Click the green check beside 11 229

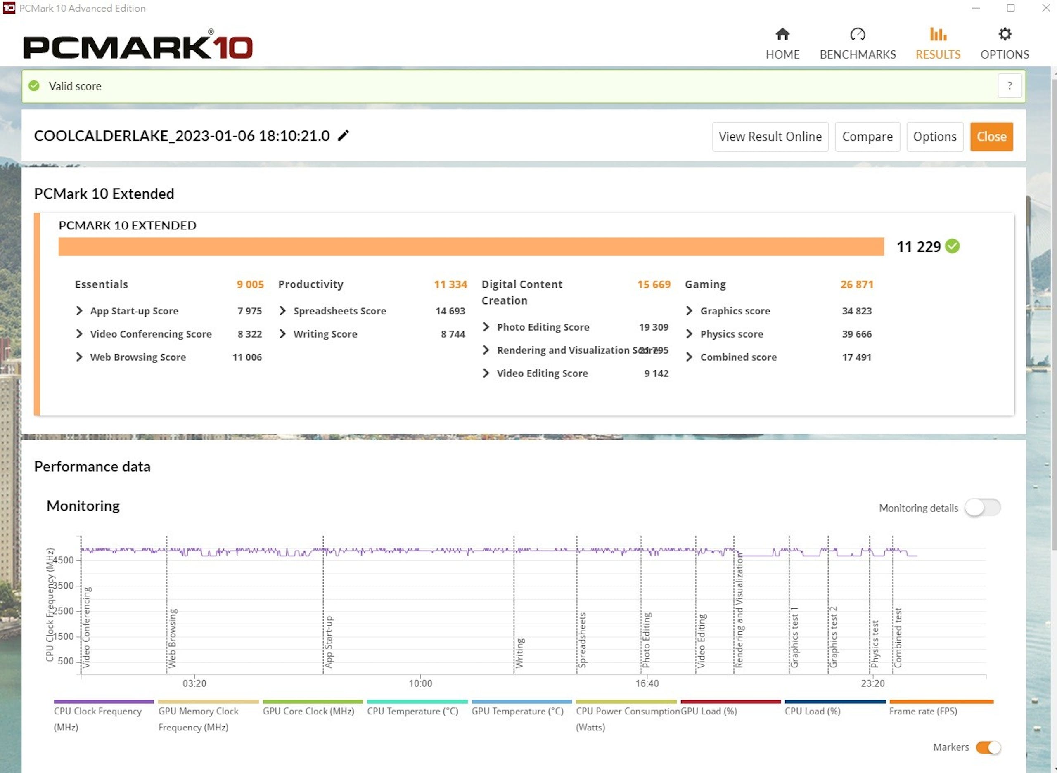click(952, 246)
